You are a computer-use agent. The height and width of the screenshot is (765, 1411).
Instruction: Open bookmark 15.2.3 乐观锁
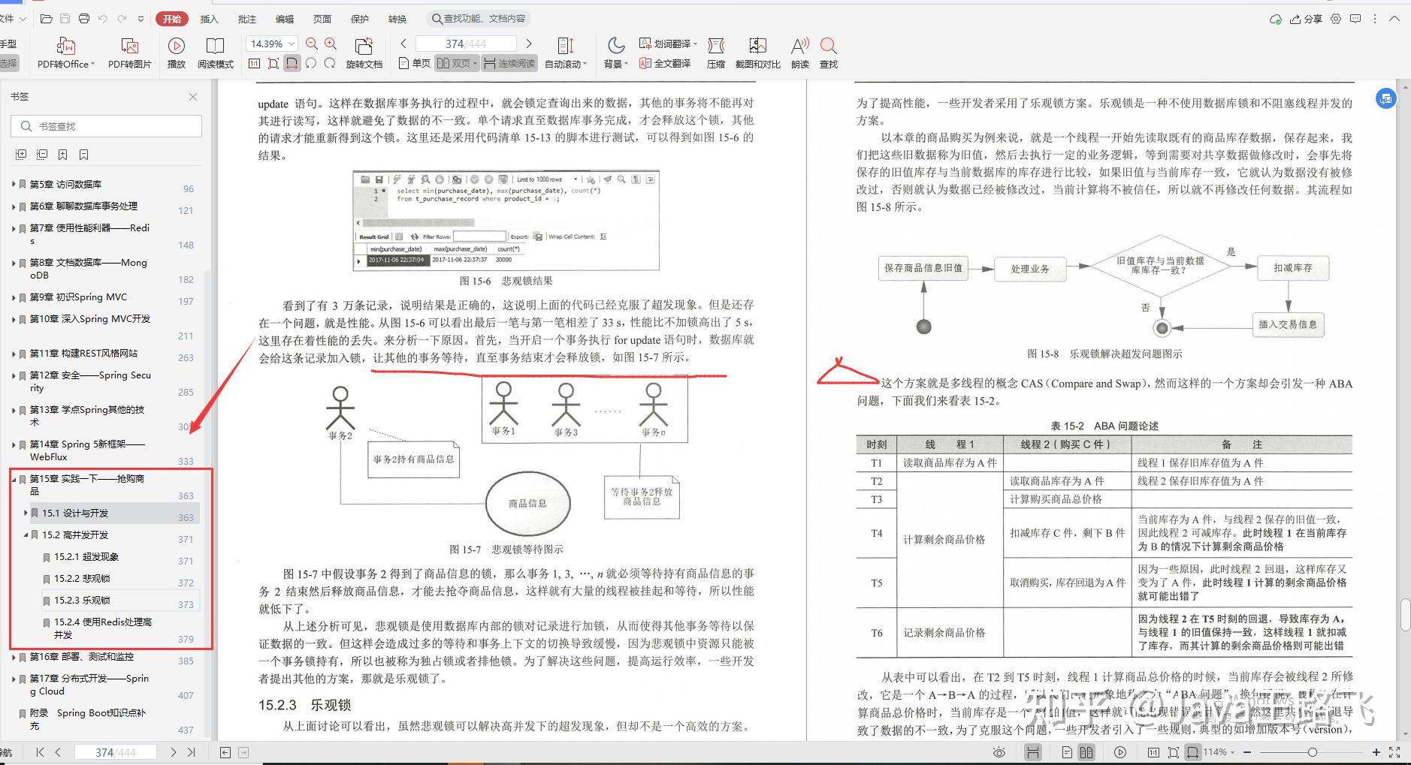(82, 601)
